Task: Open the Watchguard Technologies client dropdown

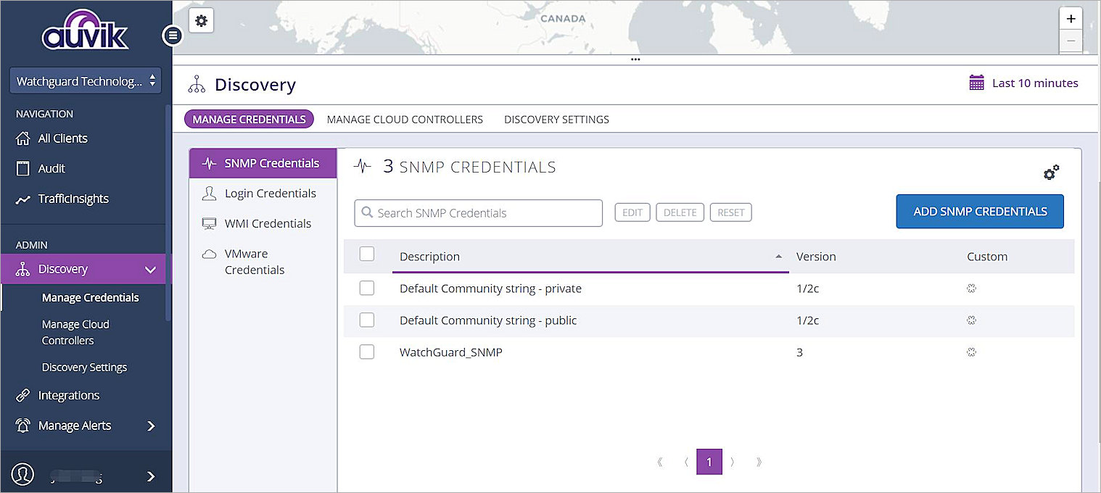Action: [85, 81]
